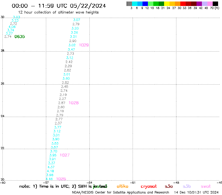Click the wave height value 2.60
The height and width of the screenshot is (195, 222).
[61, 107]
